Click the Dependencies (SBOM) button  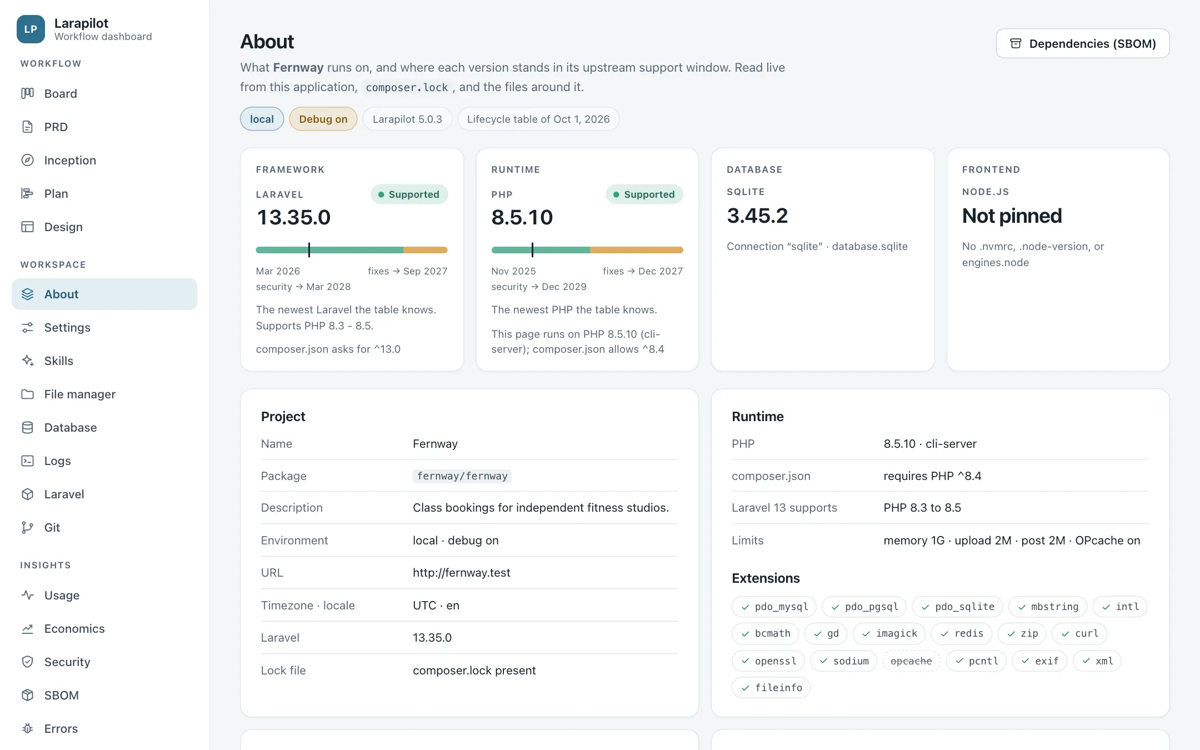pyautogui.click(x=1082, y=43)
